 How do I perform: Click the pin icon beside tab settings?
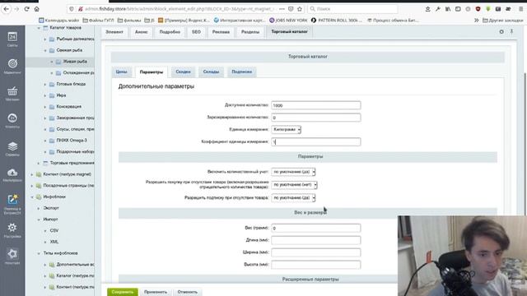tap(511, 31)
